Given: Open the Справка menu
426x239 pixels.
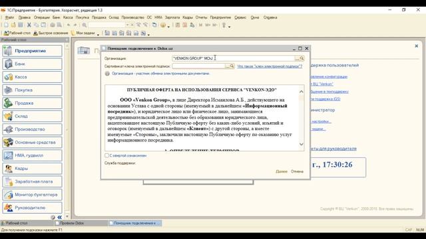Looking at the screenshot, I should [x=270, y=17].
